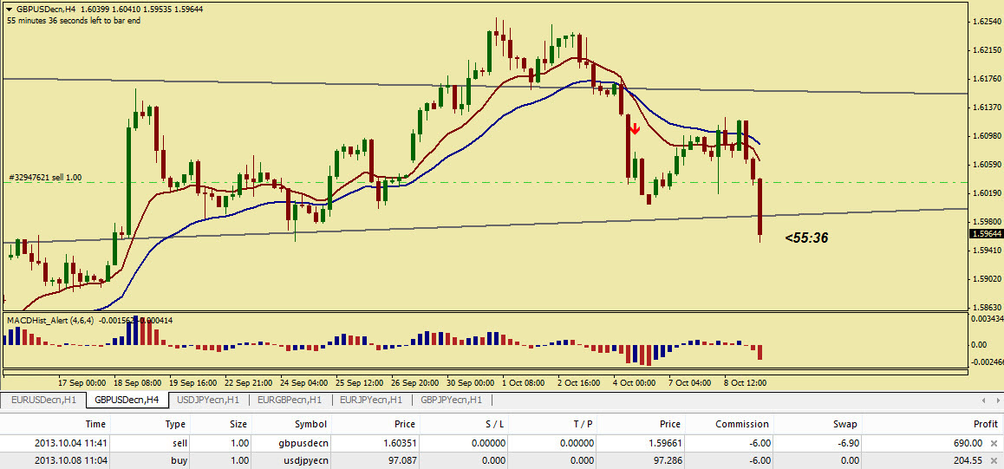Screen dimensions: 1004x469
Task: Sort trades by the Profit column header
Action: tap(986, 424)
